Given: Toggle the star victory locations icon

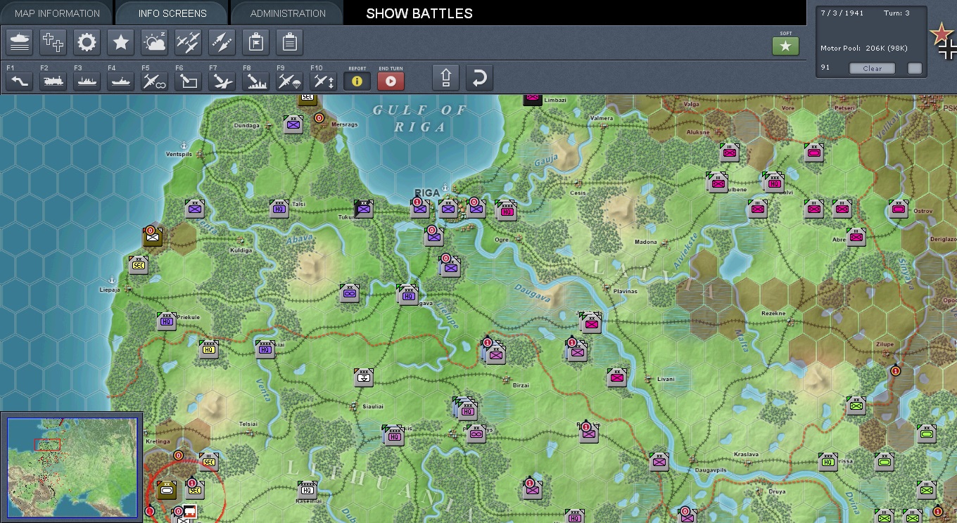Looking at the screenshot, I should (120, 42).
